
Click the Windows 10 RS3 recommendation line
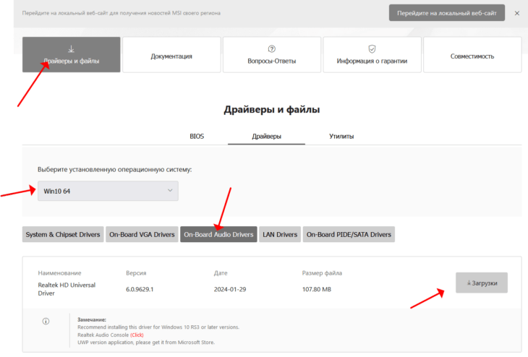coord(158,327)
